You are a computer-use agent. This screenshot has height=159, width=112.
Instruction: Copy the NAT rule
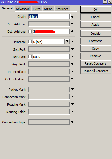coord(96,49)
